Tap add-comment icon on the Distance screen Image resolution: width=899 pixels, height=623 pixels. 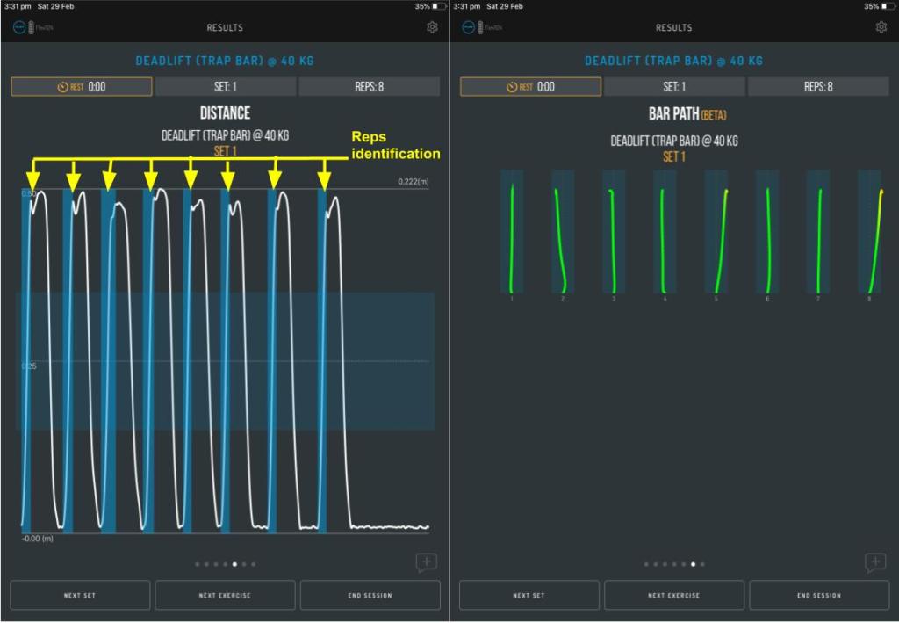coord(426,562)
